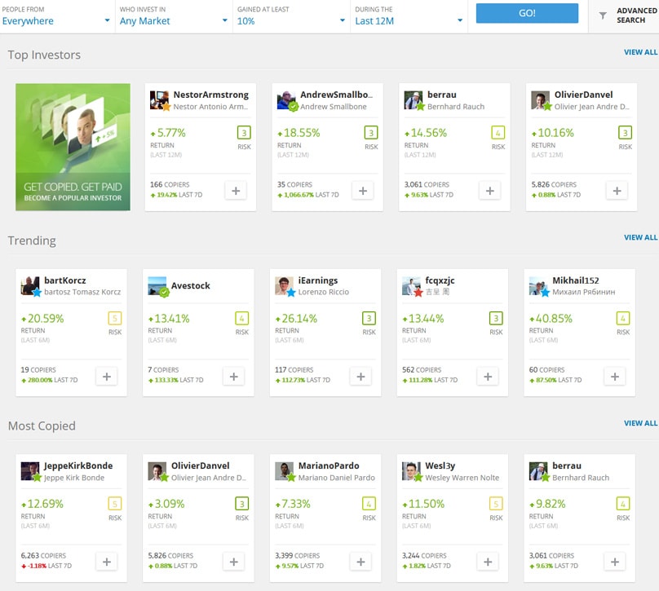Open AndrewSmallbo... profile name link
The image size is (659, 591).
(x=336, y=95)
